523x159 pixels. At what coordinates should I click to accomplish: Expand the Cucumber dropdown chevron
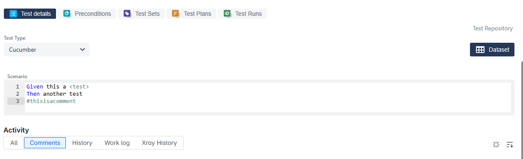coord(83,50)
